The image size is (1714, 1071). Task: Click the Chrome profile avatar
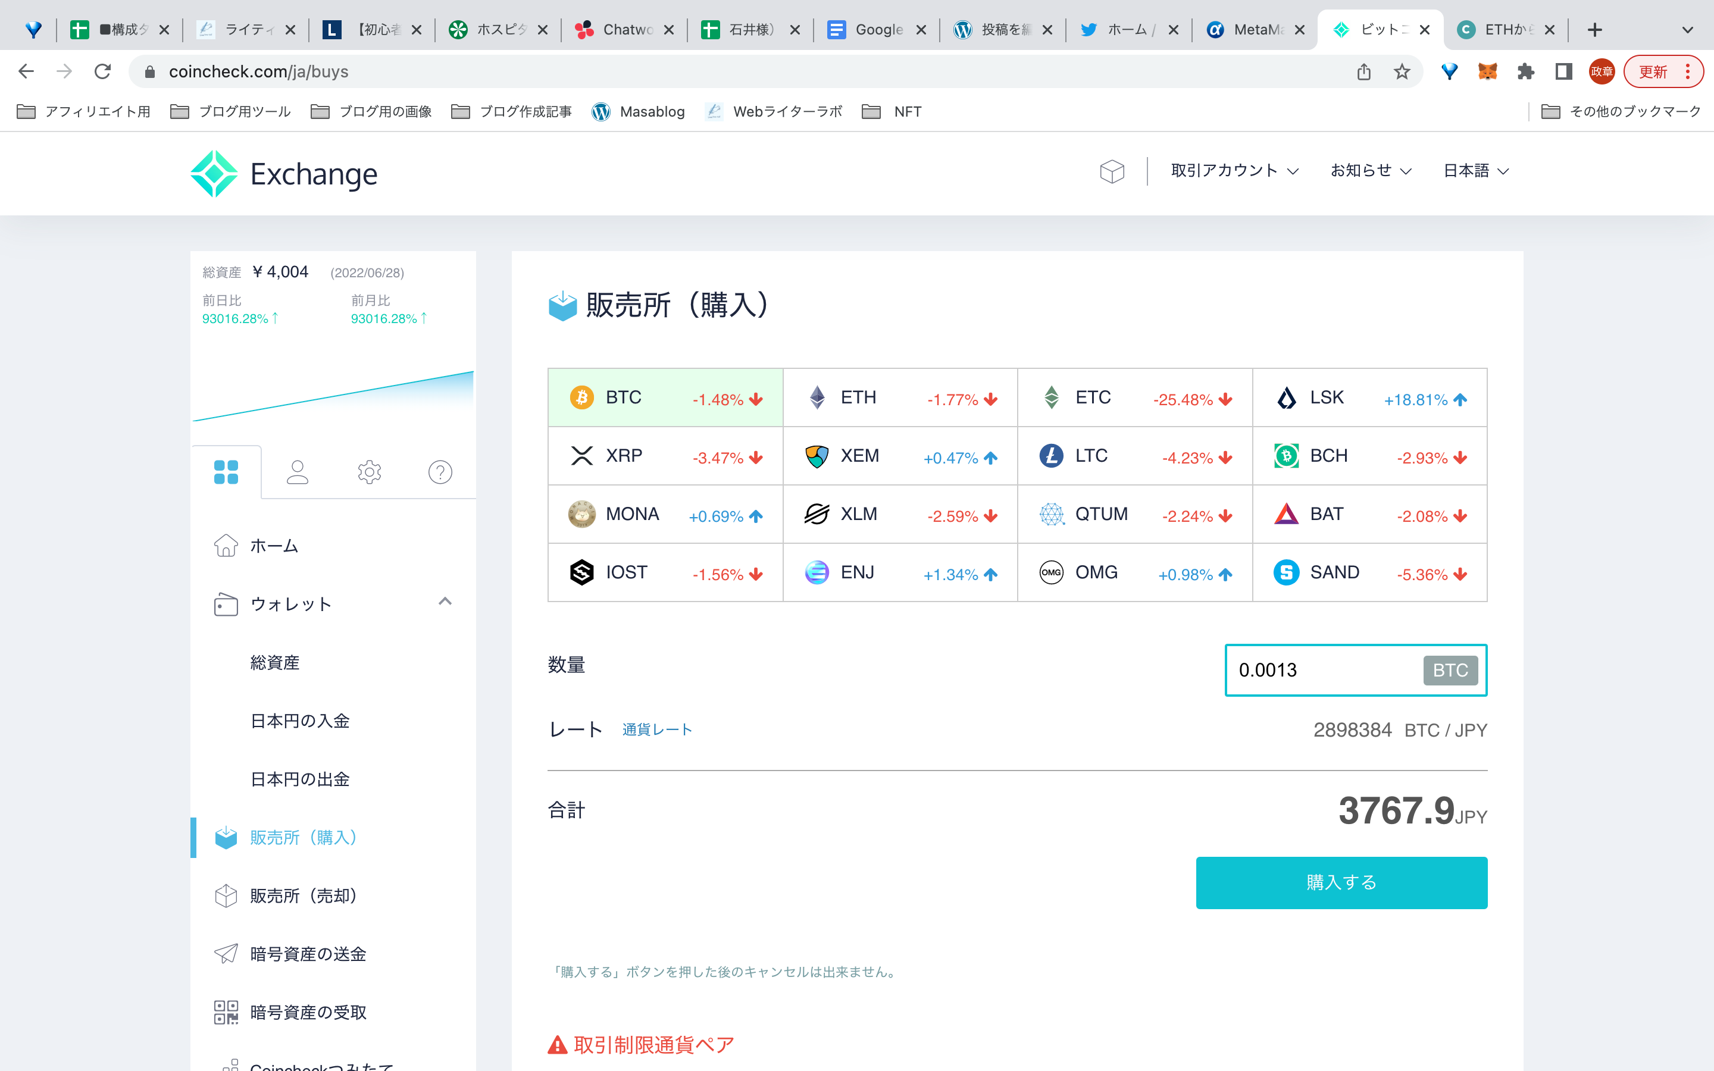coord(1602,71)
